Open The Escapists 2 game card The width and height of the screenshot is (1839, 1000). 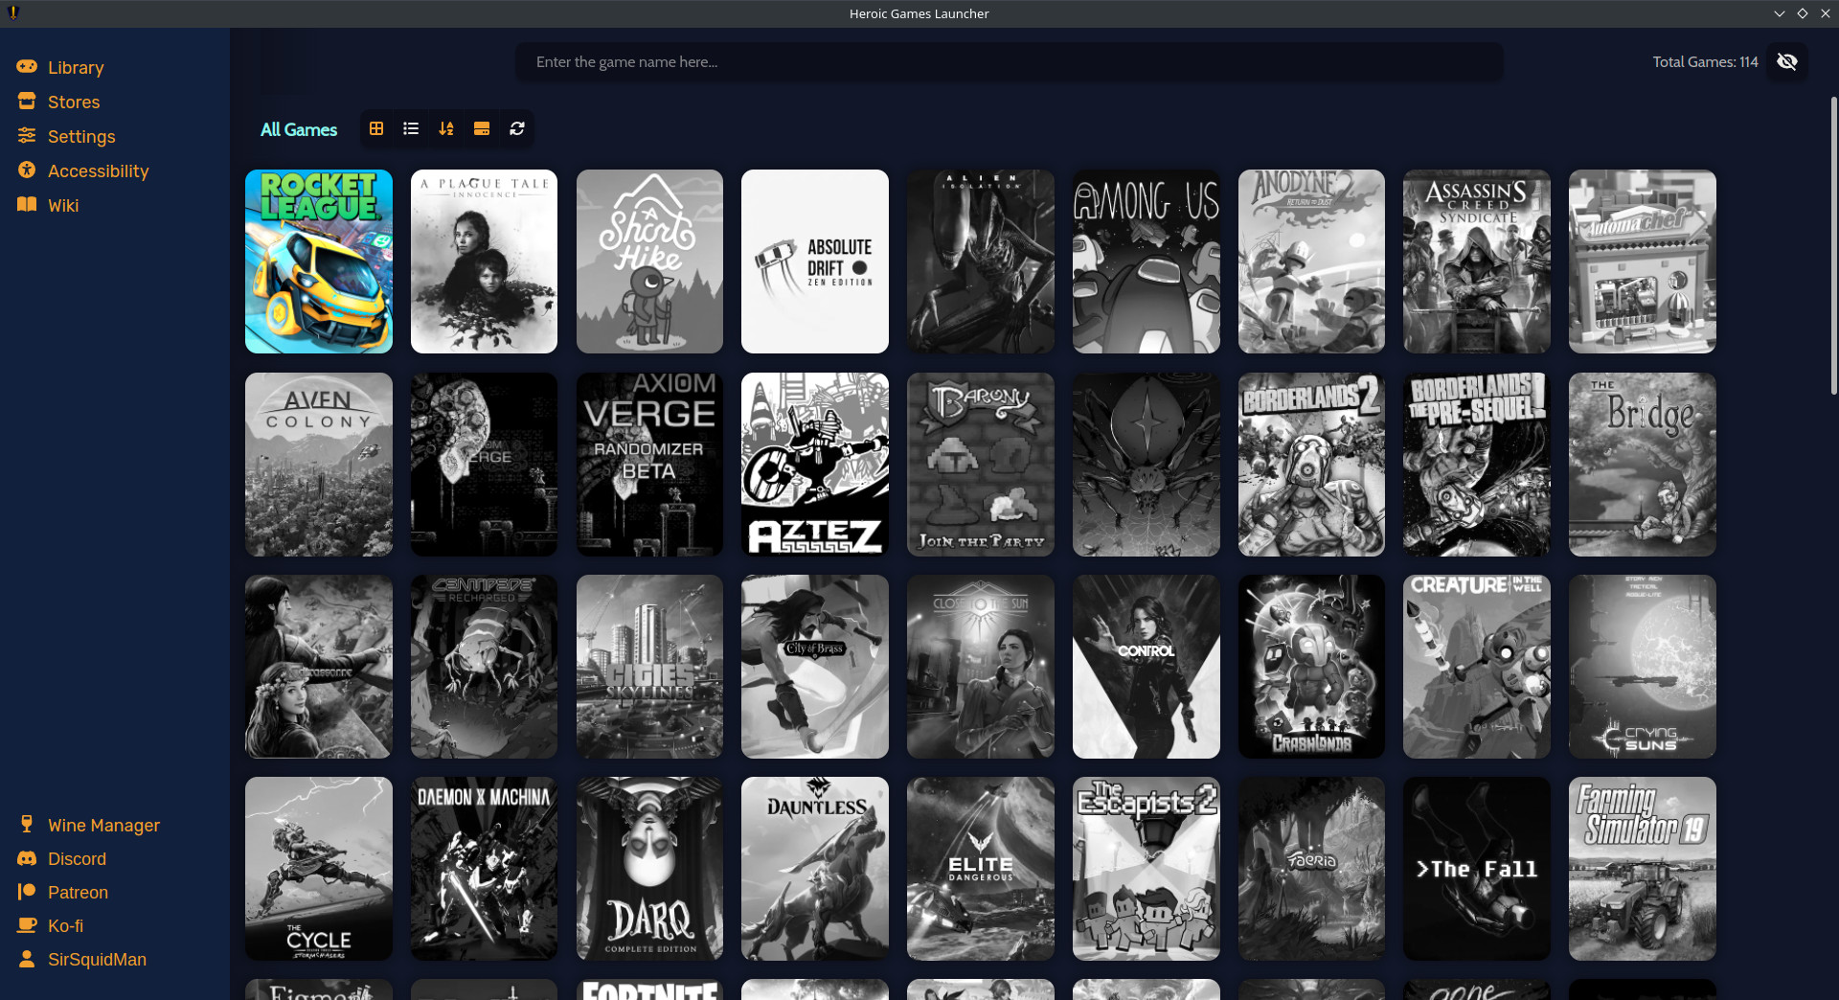(1147, 869)
